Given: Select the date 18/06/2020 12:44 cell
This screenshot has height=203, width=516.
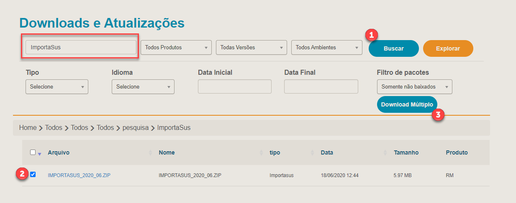Looking at the screenshot, I should click(x=339, y=175).
